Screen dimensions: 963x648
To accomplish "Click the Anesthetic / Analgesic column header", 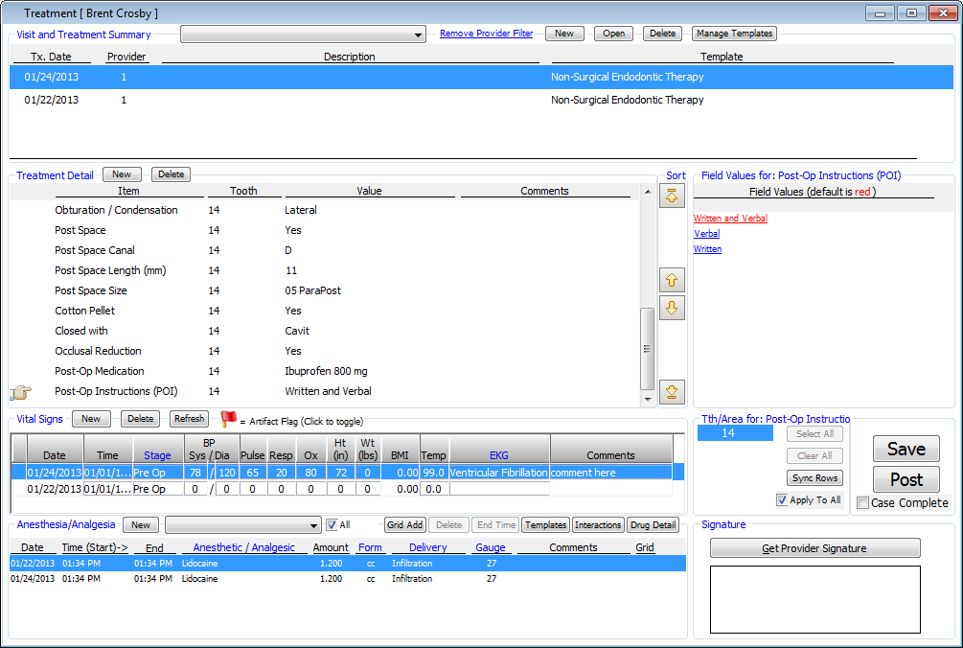I will tap(243, 547).
